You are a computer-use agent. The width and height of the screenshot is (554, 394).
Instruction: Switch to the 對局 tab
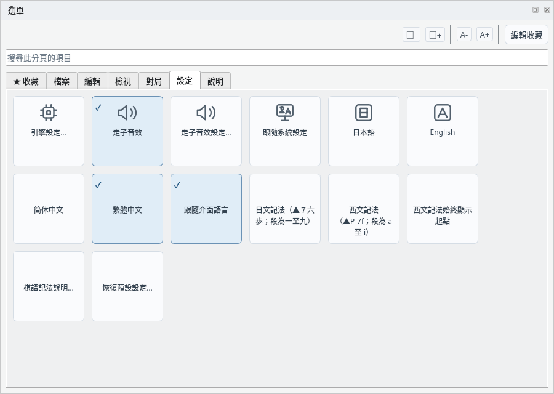[x=154, y=81]
